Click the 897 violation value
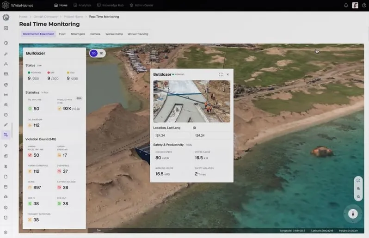This screenshot has width=369, height=238. point(37,188)
